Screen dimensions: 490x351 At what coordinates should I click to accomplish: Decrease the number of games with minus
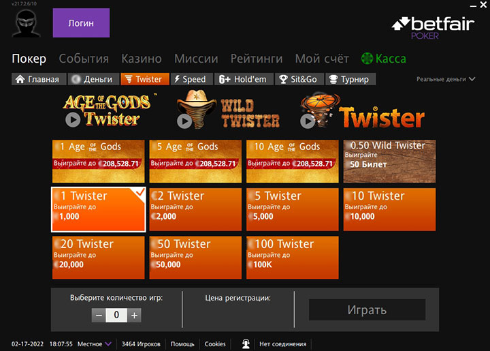point(99,315)
